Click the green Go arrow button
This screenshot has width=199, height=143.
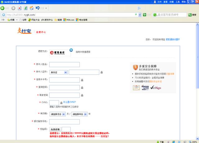144,15
